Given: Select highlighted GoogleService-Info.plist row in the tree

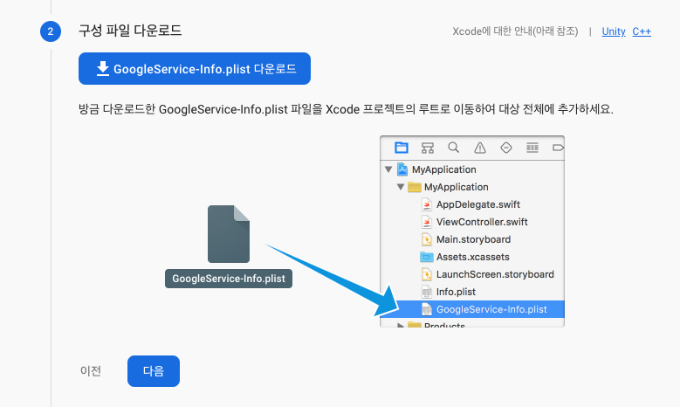Looking at the screenshot, I should coord(472,309).
